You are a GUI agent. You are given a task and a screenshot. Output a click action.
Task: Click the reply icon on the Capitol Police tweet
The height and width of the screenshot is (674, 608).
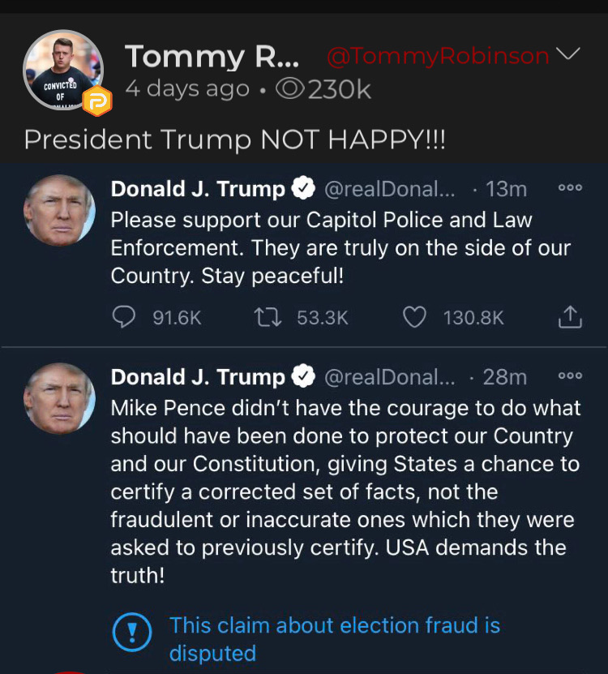123,317
